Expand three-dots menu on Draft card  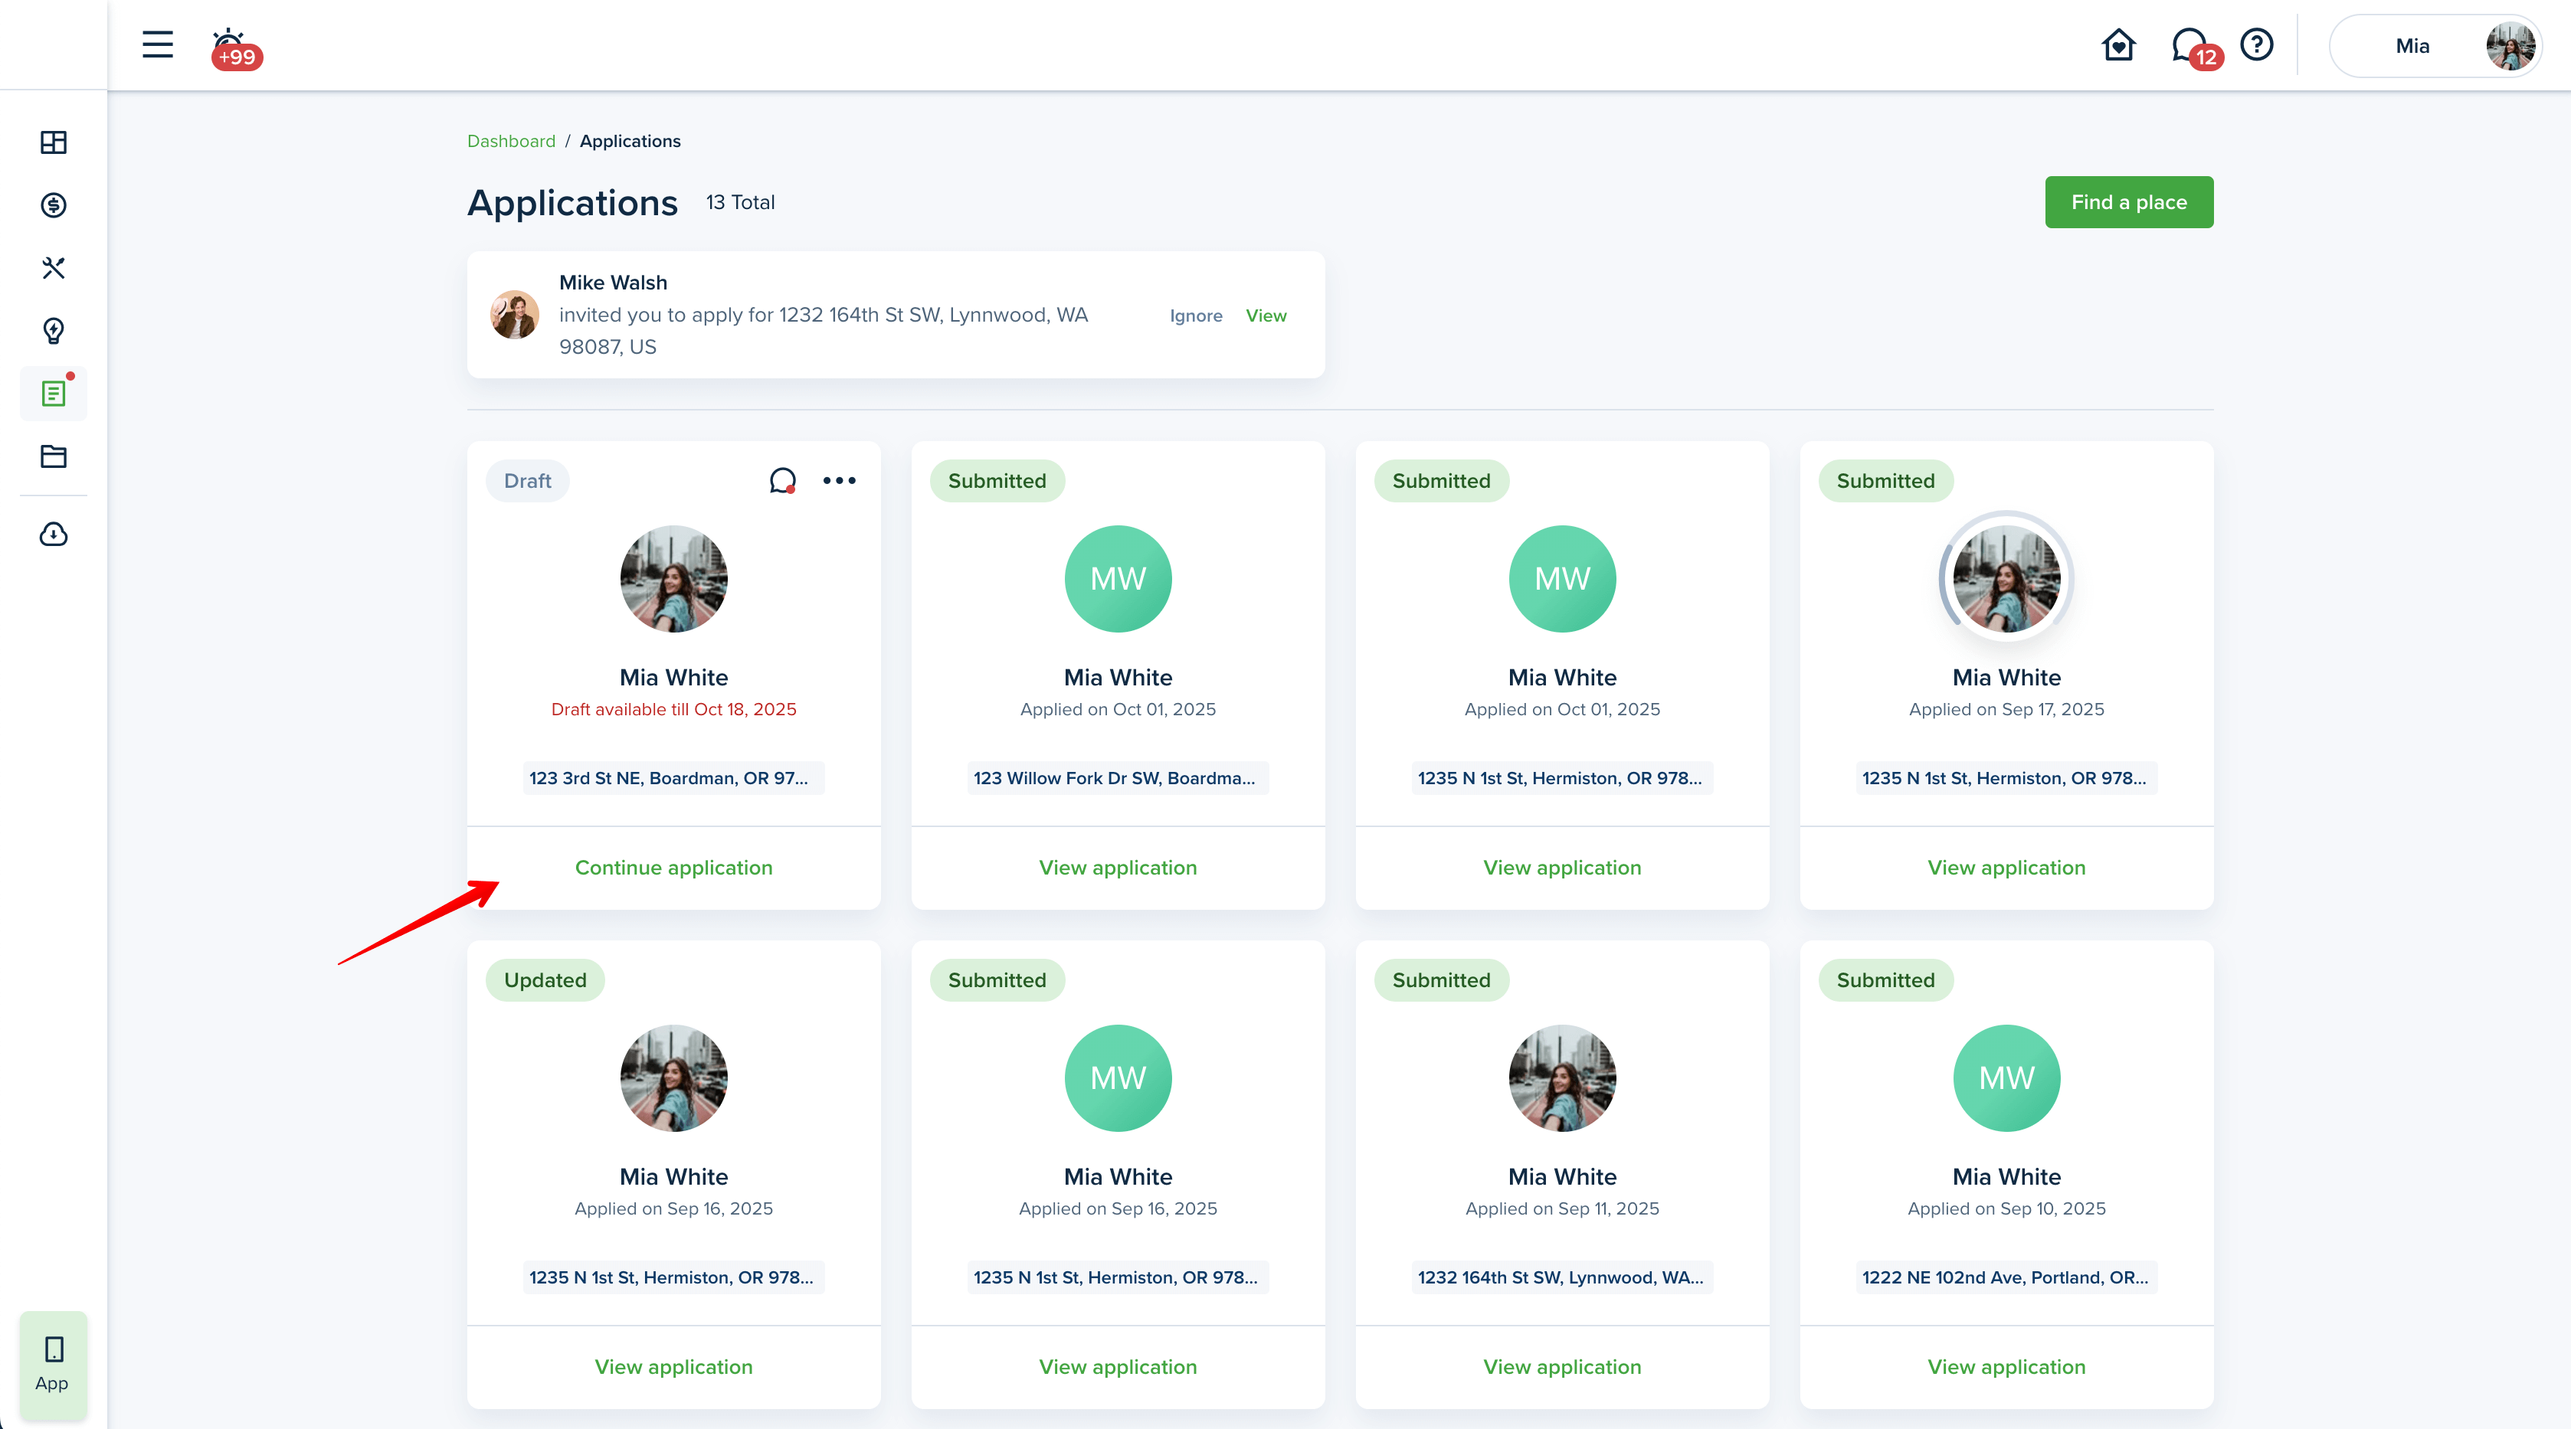point(840,481)
